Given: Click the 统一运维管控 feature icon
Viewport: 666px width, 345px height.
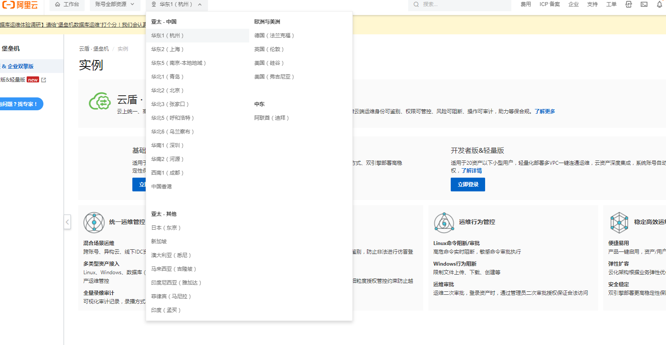Looking at the screenshot, I should tap(94, 222).
